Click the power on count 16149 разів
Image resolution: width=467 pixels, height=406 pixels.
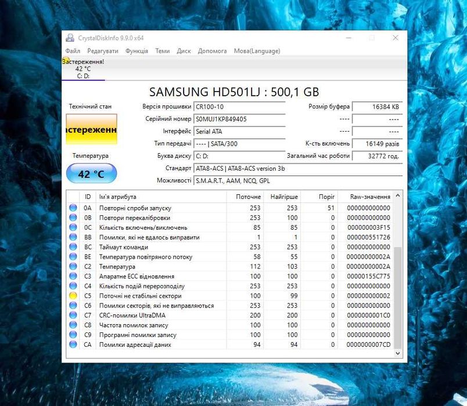(377, 144)
